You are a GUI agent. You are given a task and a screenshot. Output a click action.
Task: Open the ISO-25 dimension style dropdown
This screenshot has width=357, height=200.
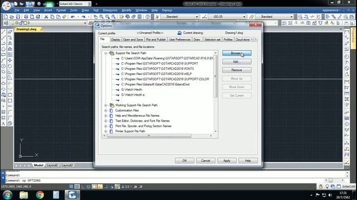[x=244, y=17]
